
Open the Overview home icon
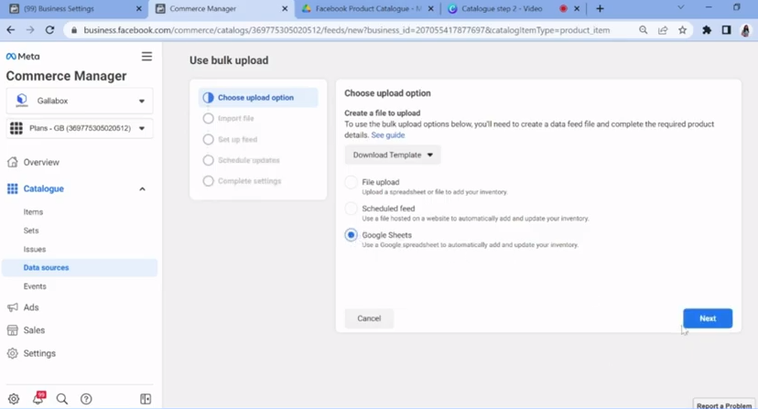point(13,163)
